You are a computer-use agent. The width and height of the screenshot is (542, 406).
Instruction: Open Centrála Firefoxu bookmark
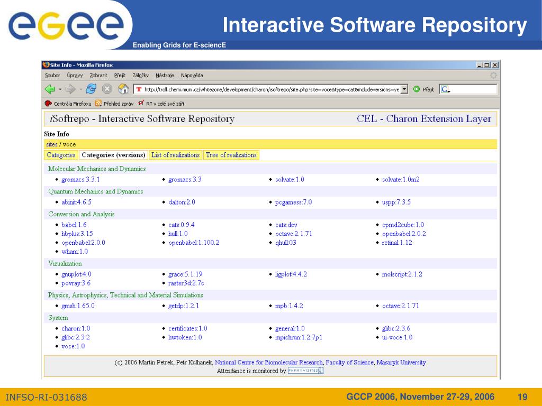coord(68,104)
